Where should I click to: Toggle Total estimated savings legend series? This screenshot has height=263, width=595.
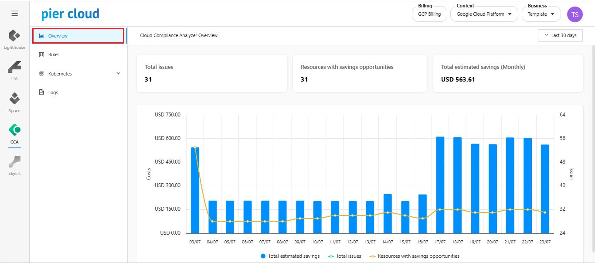[290, 256]
